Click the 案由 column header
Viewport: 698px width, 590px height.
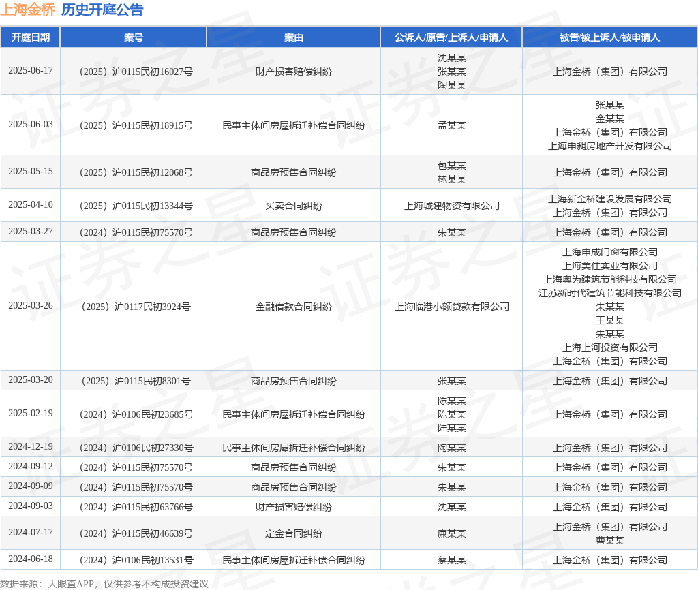point(293,37)
